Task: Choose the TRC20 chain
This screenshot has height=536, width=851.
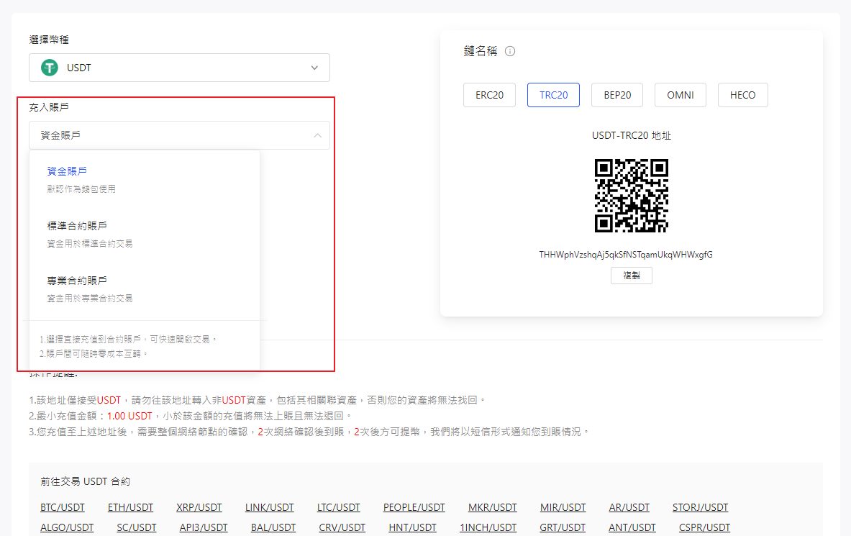Action: (553, 95)
